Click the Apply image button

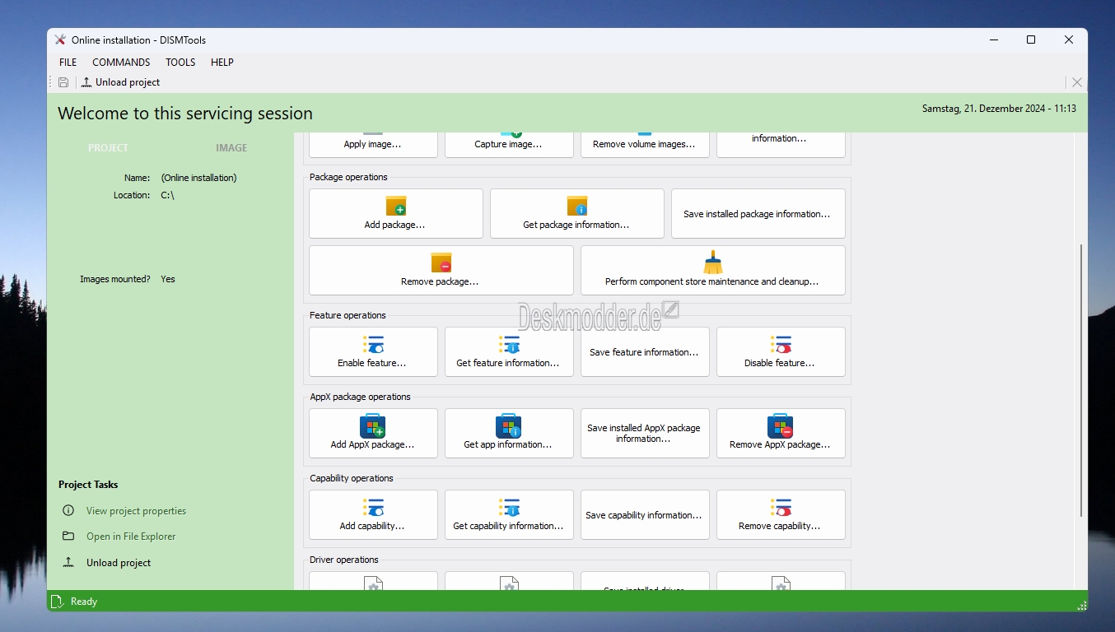pos(373,144)
